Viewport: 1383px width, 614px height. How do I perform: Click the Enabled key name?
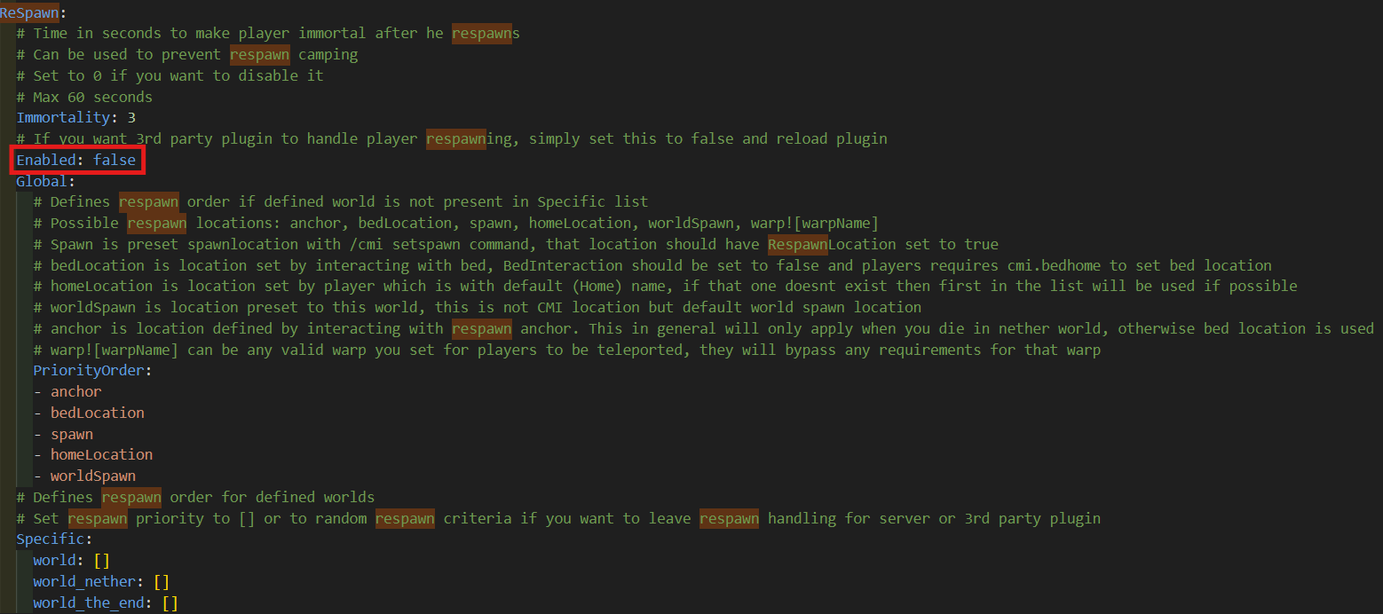click(50, 161)
